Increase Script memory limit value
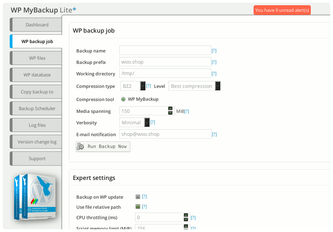This screenshot has width=333, height=232. tap(186, 226)
